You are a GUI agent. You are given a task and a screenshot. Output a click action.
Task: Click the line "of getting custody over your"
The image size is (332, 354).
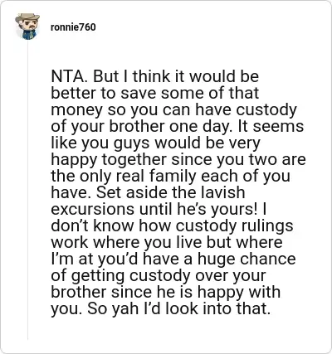159,275
